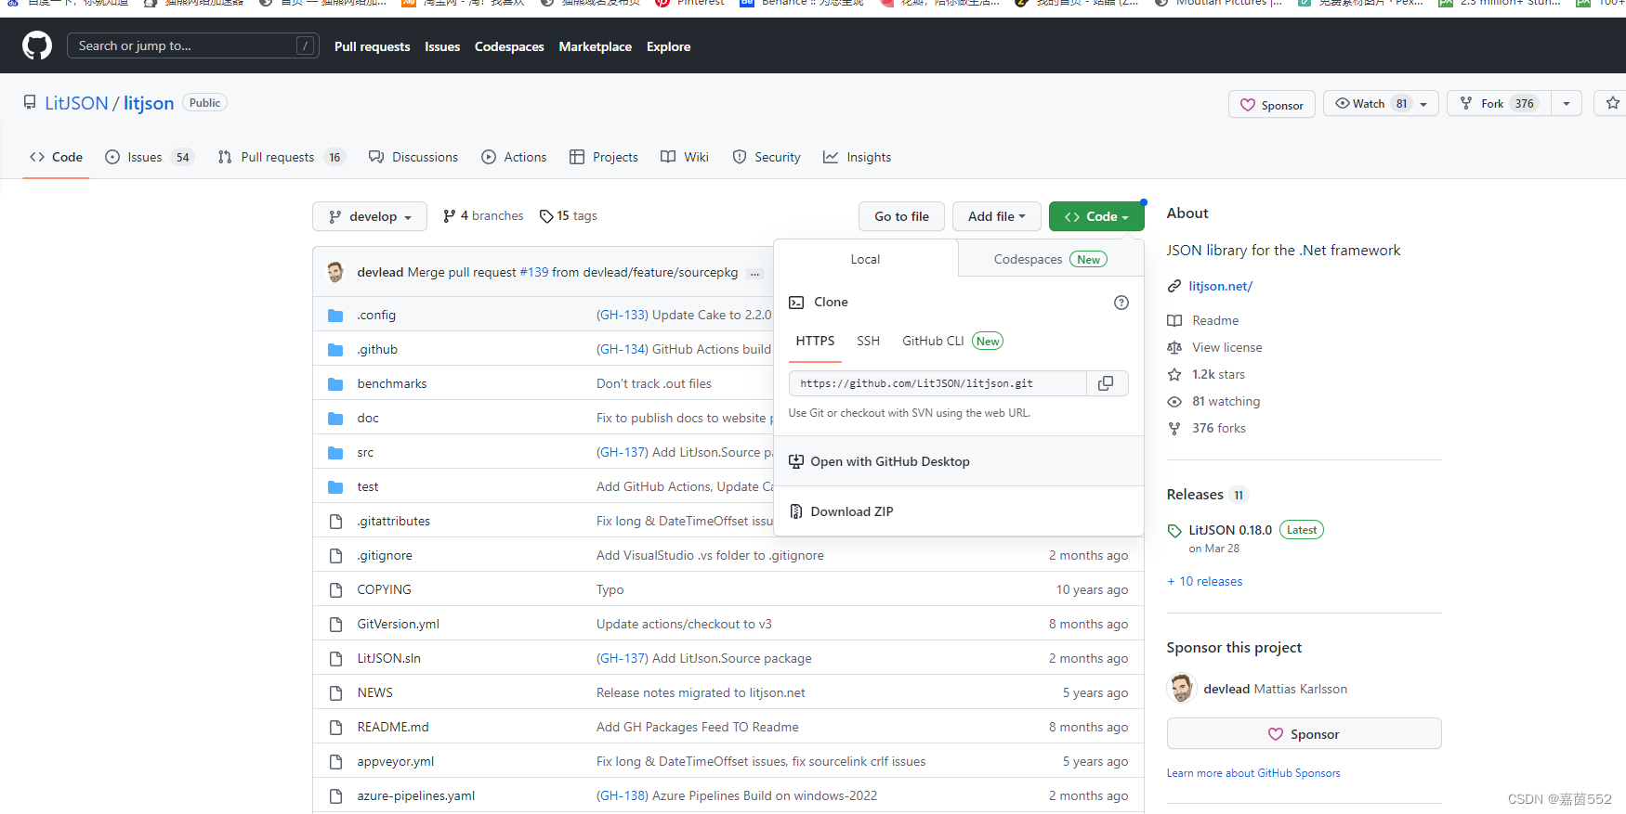Click the Mattias Karlsson sponsor avatar
This screenshot has height=814, width=1626.
point(1182,689)
